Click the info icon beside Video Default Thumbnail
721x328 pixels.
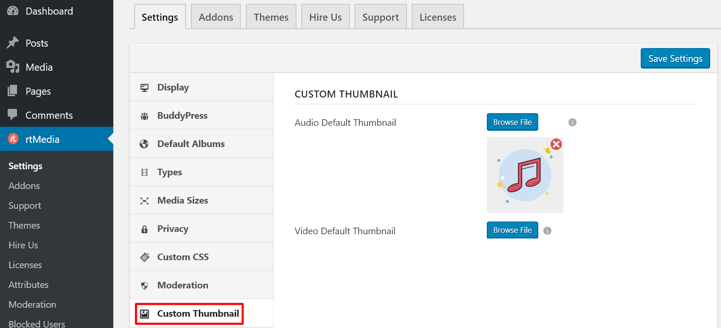[x=547, y=230]
